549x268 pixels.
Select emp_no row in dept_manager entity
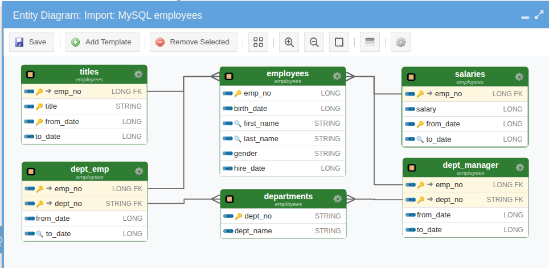(466, 185)
